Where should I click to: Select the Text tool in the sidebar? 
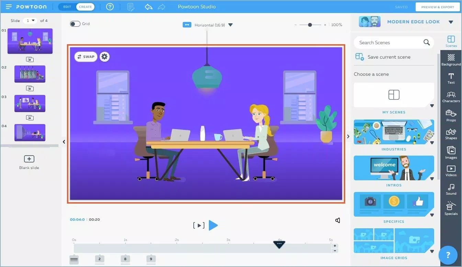tap(451, 78)
